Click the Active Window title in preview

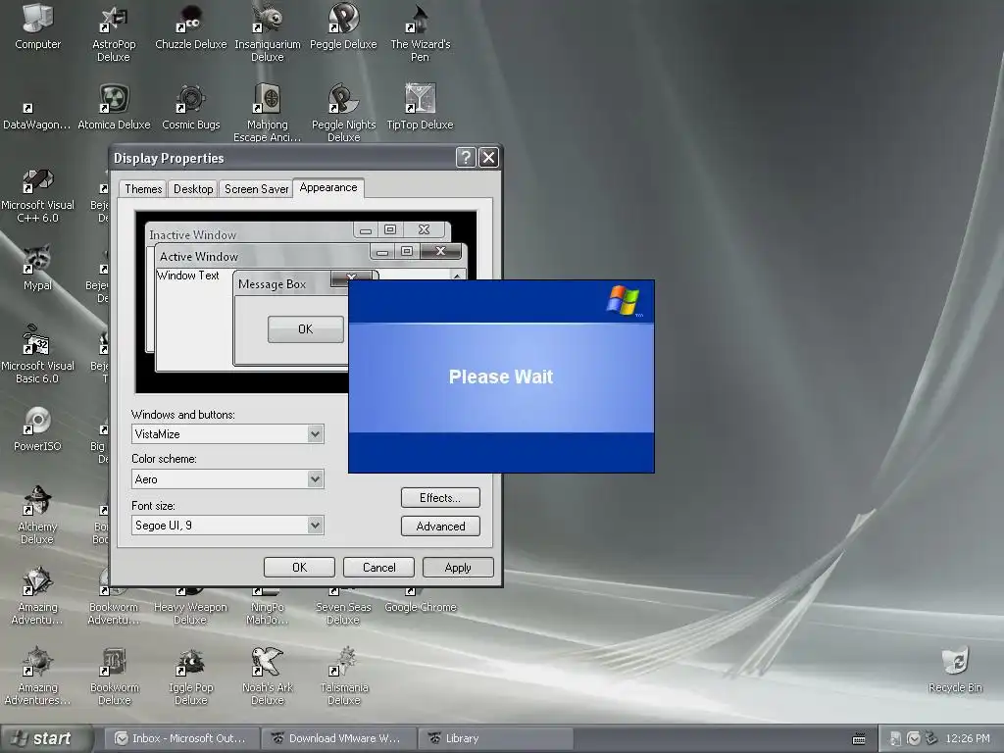(199, 256)
